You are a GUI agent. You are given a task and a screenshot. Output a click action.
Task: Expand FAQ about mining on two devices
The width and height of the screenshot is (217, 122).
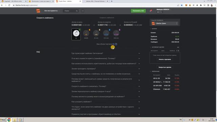(x=106, y=108)
